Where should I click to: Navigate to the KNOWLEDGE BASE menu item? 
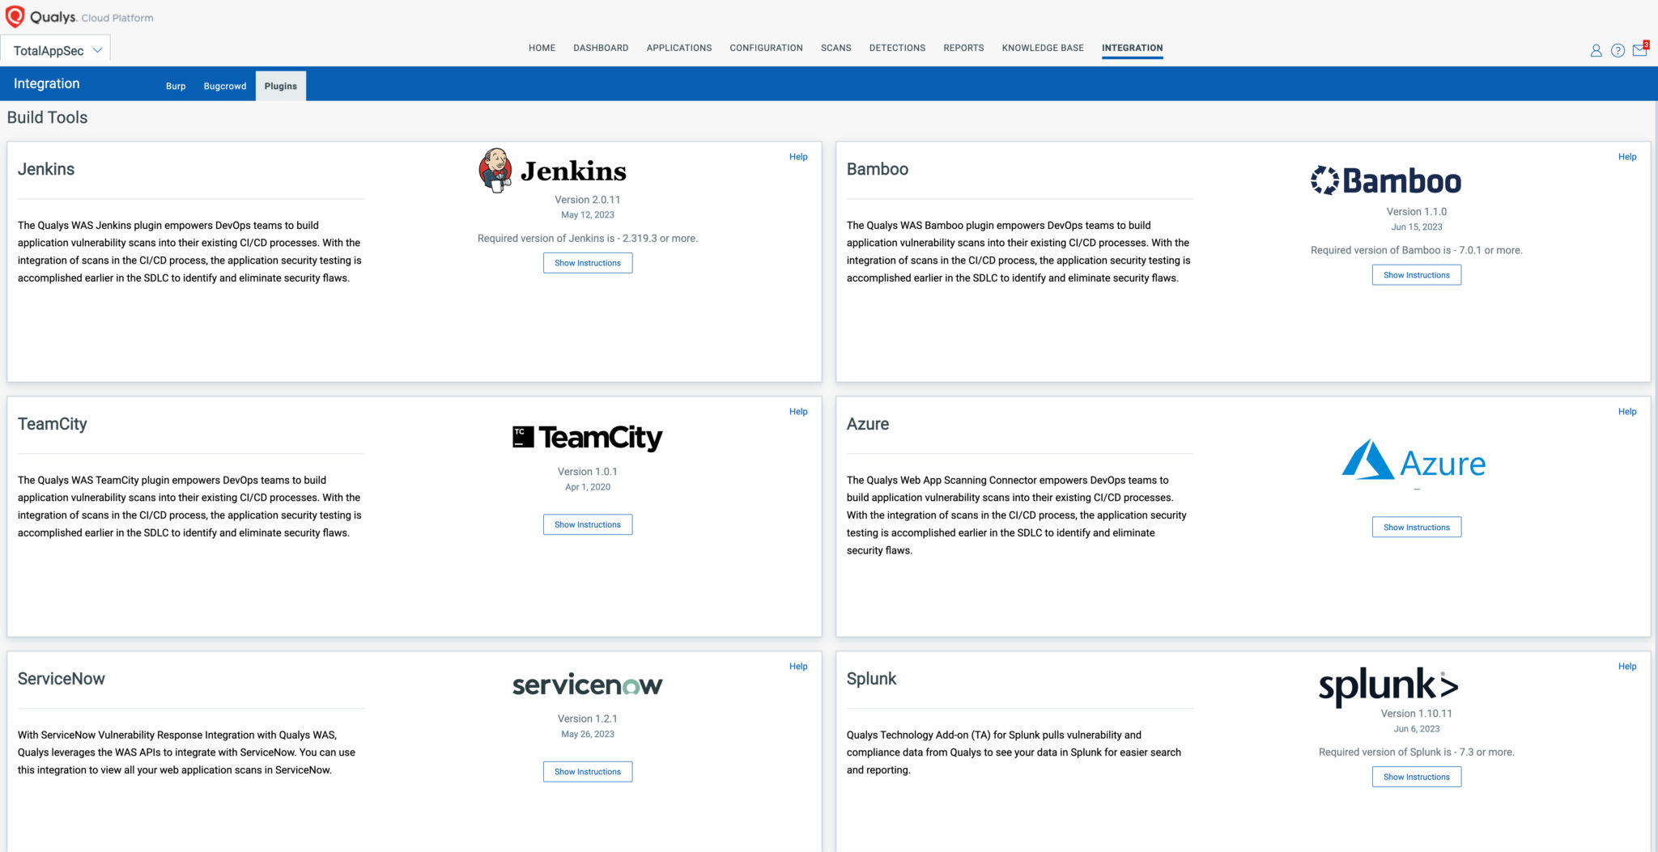[x=1043, y=48]
